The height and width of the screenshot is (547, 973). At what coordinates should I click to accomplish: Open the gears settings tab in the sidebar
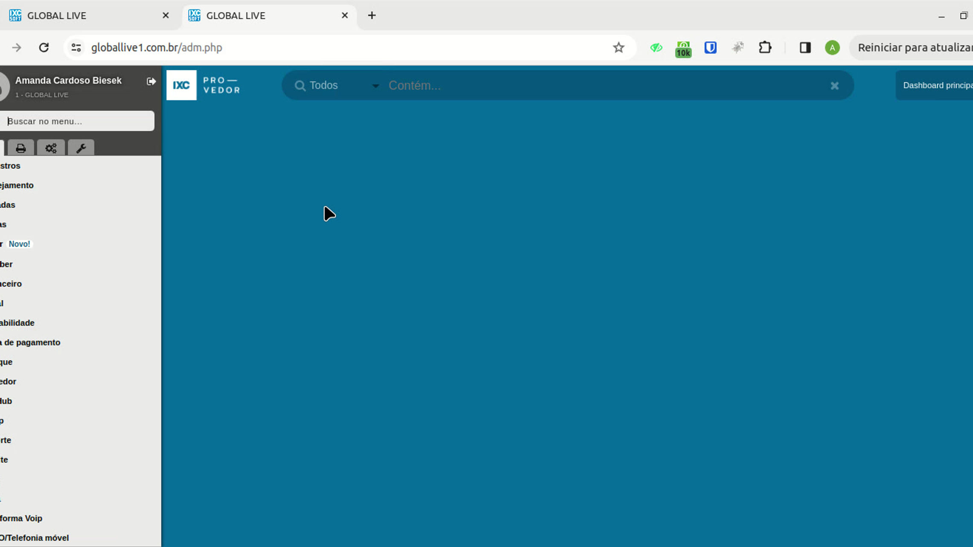click(x=51, y=148)
